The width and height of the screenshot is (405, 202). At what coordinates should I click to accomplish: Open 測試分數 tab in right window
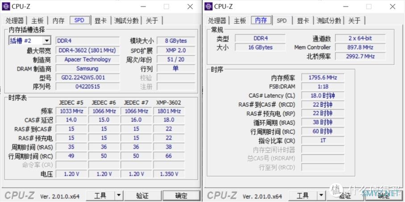point(329,21)
